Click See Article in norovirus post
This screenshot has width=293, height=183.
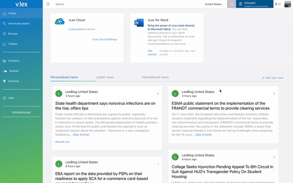tap(81, 135)
